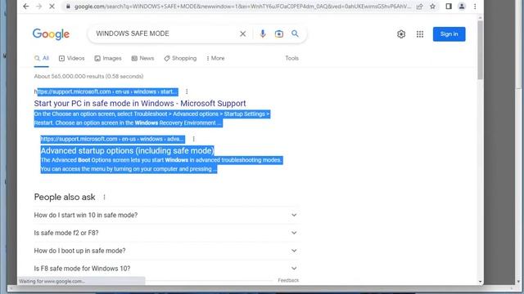Click the scrollbar down arrow
Screen dimensions: 524x294
click(x=481, y=282)
